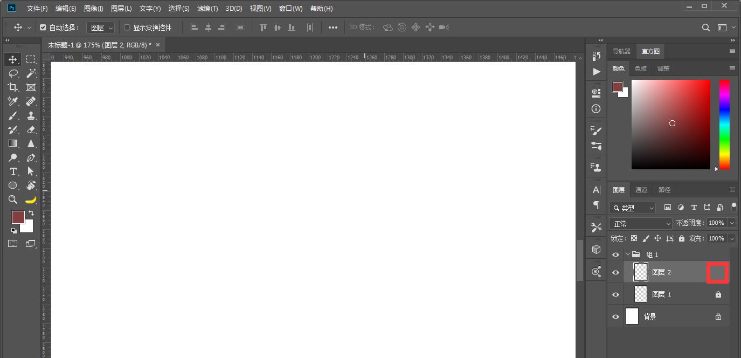Image resolution: width=741 pixels, height=358 pixels.
Task: Click the lock all icon in Layers panel
Action: click(682, 238)
